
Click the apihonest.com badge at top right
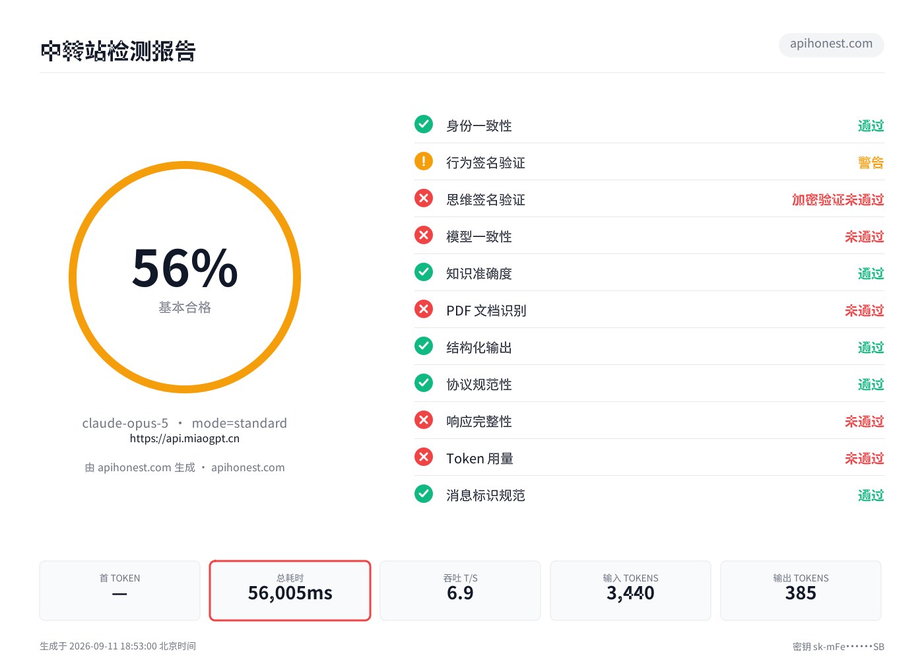coord(832,44)
